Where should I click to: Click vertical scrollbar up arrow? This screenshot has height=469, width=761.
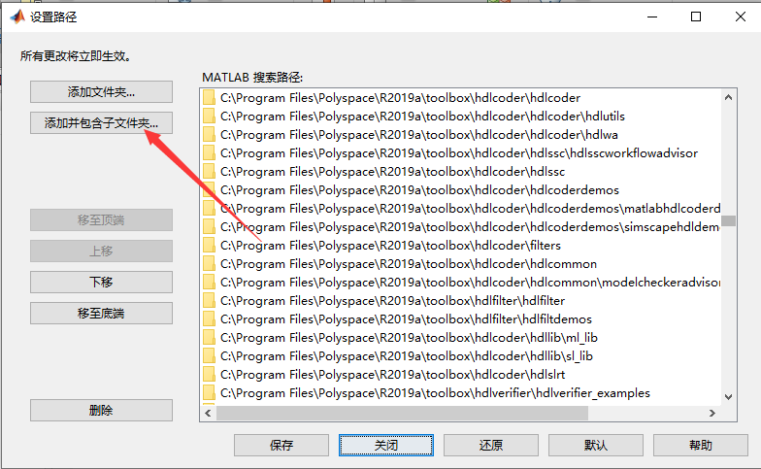[728, 97]
